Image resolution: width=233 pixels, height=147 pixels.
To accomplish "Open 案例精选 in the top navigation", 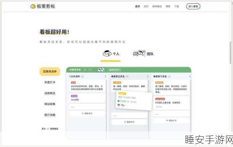I will 157,6.
